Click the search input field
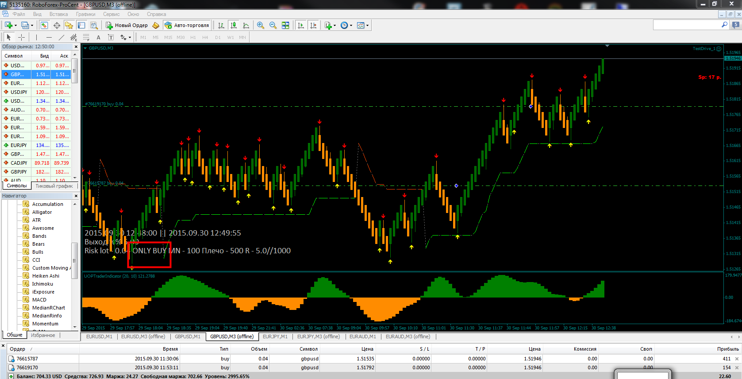Viewport: 742px width, 379px height. pos(687,25)
